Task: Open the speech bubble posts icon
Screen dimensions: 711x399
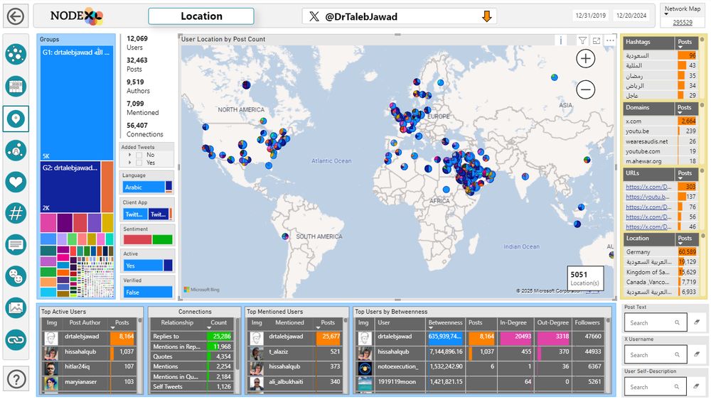Action: pos(16,245)
